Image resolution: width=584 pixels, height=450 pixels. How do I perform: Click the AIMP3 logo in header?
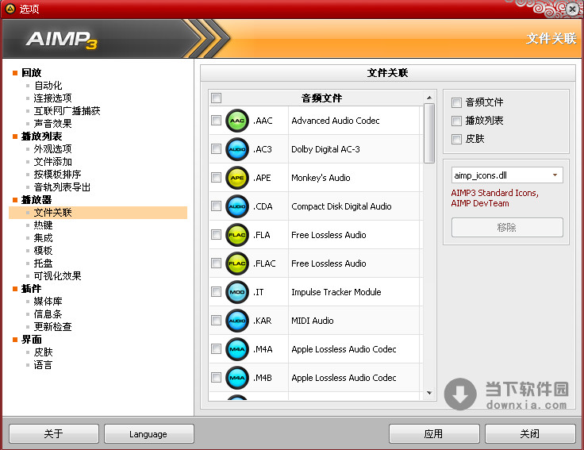pyautogui.click(x=62, y=40)
